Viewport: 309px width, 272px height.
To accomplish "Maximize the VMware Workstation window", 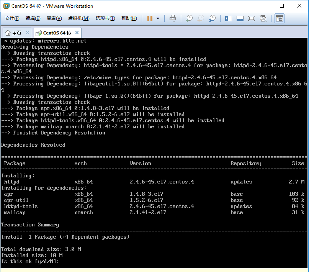I will tap(282, 6).
